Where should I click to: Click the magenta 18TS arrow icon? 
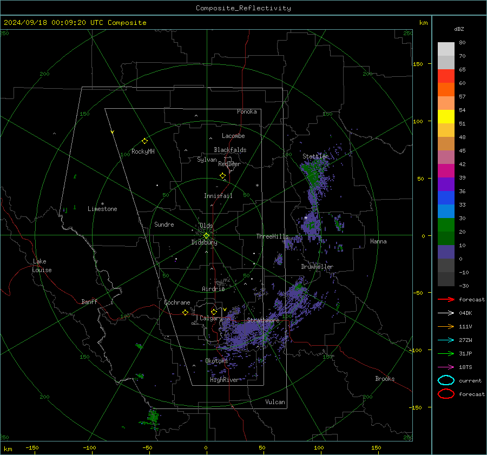[446, 367]
